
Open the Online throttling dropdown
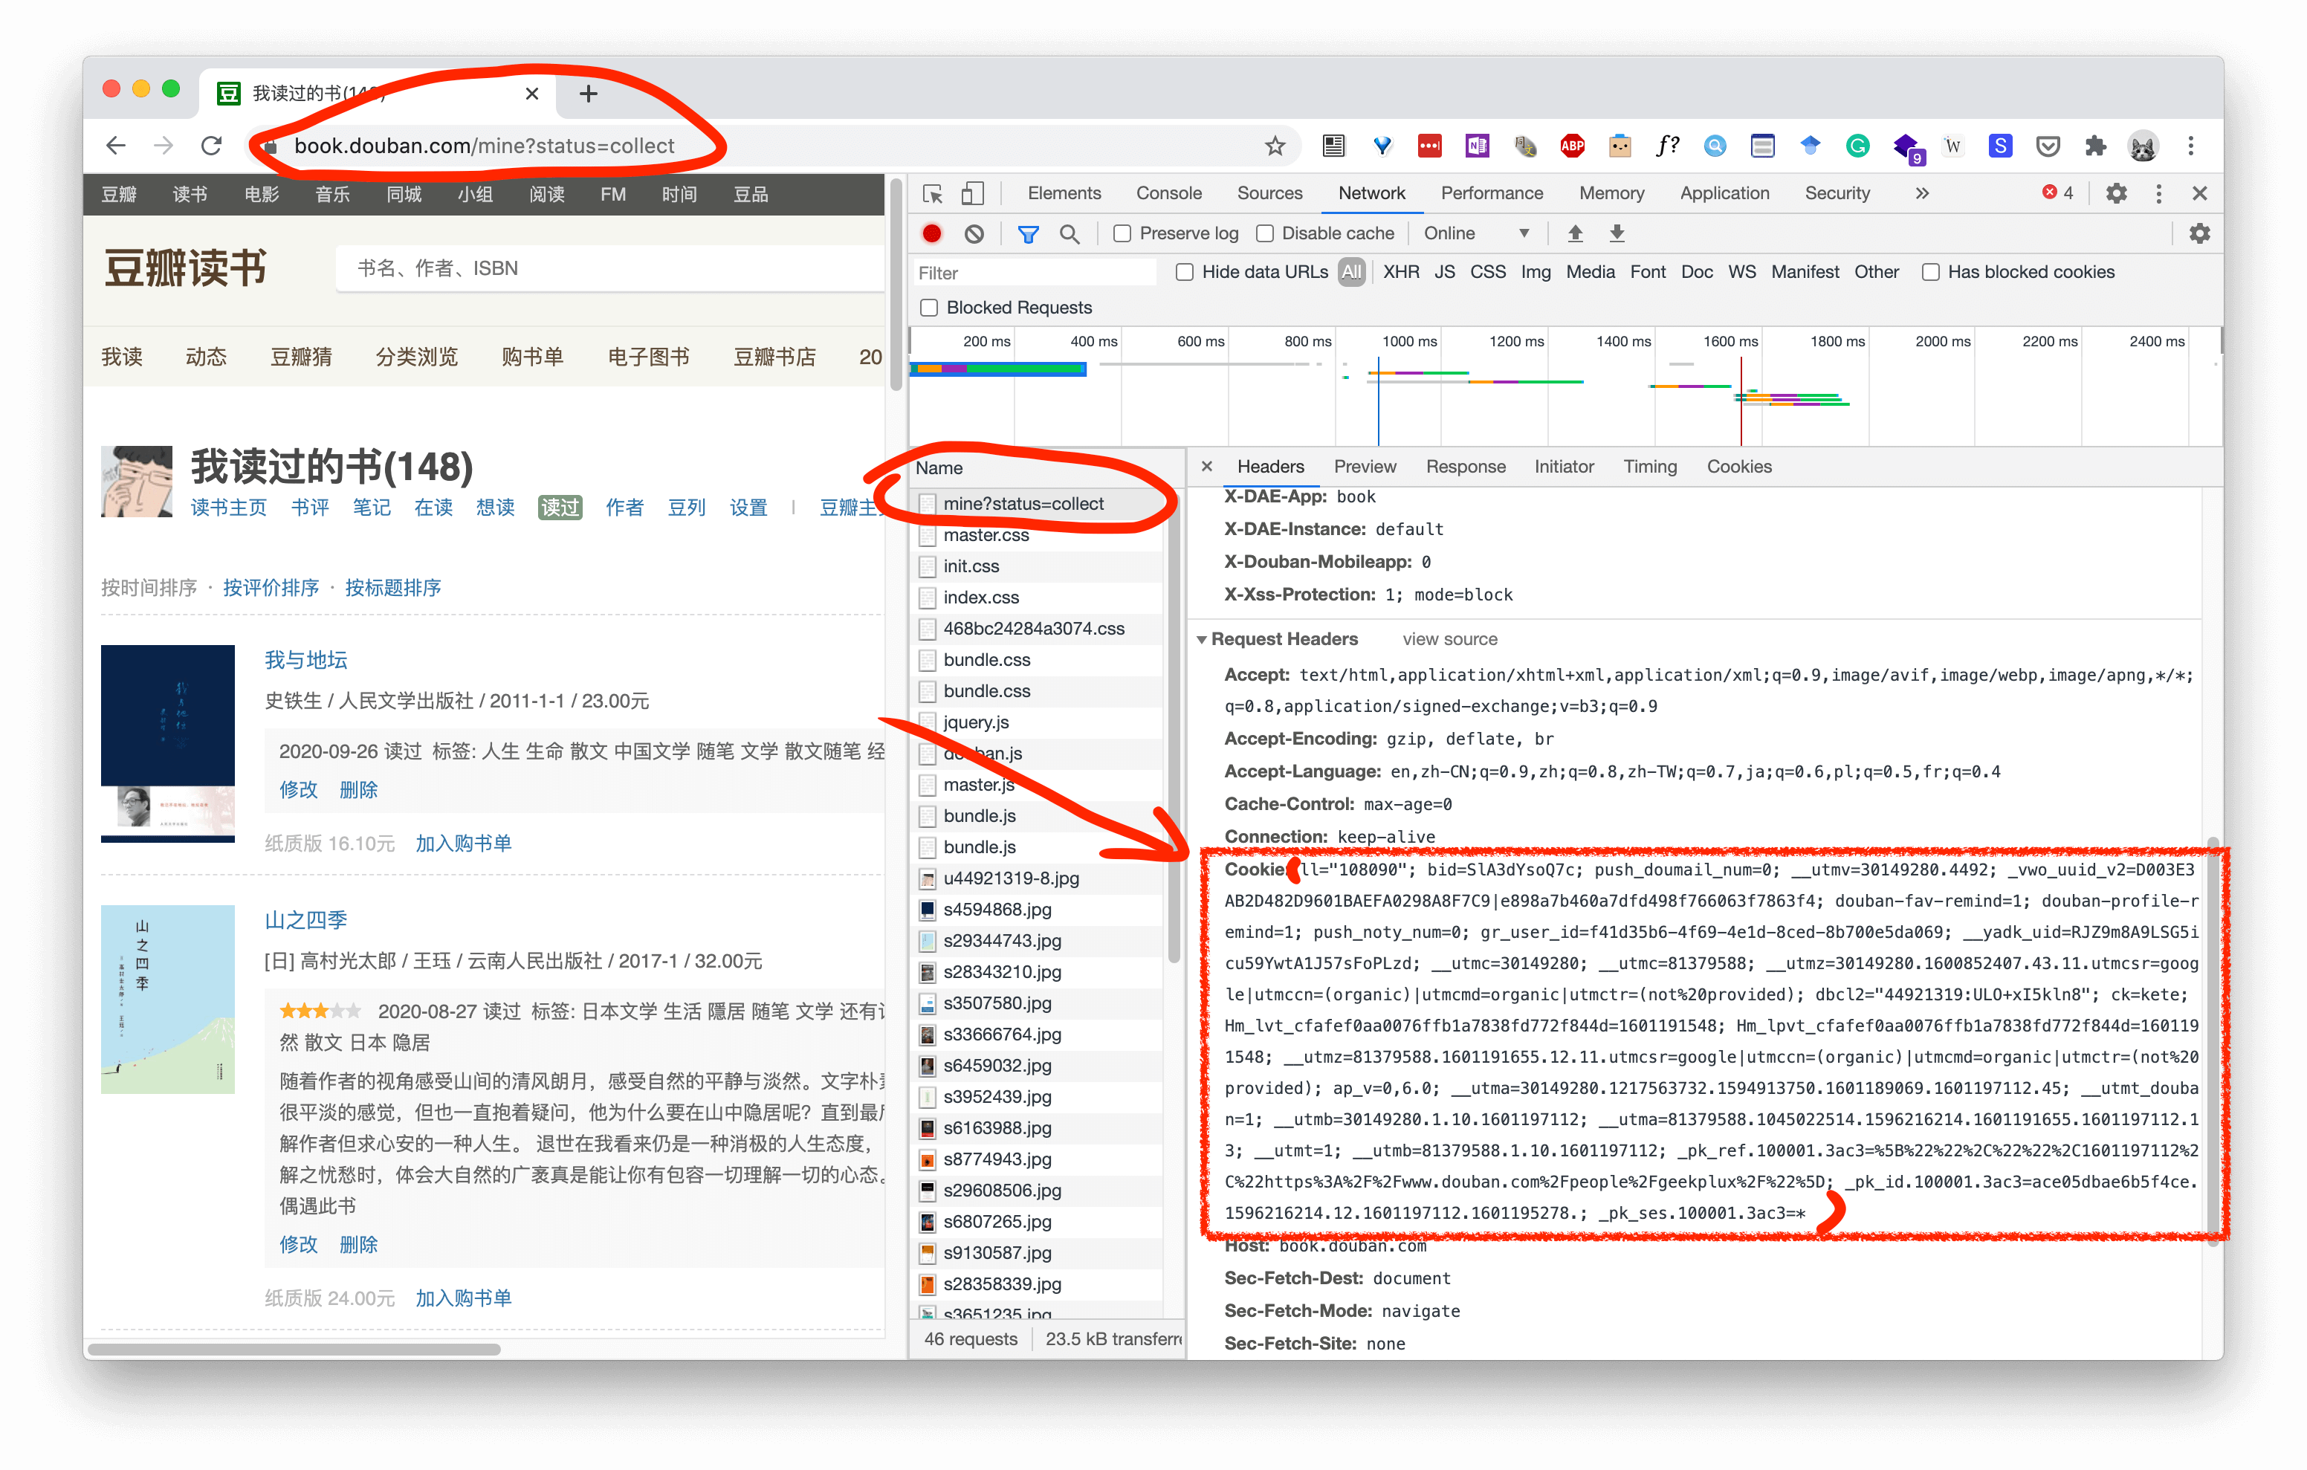tap(1475, 233)
